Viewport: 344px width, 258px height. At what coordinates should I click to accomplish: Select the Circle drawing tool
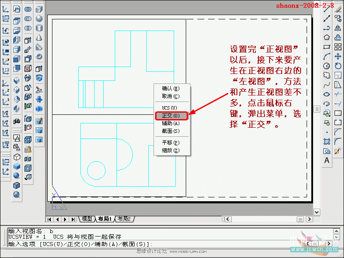pyautogui.click(x=327, y=66)
